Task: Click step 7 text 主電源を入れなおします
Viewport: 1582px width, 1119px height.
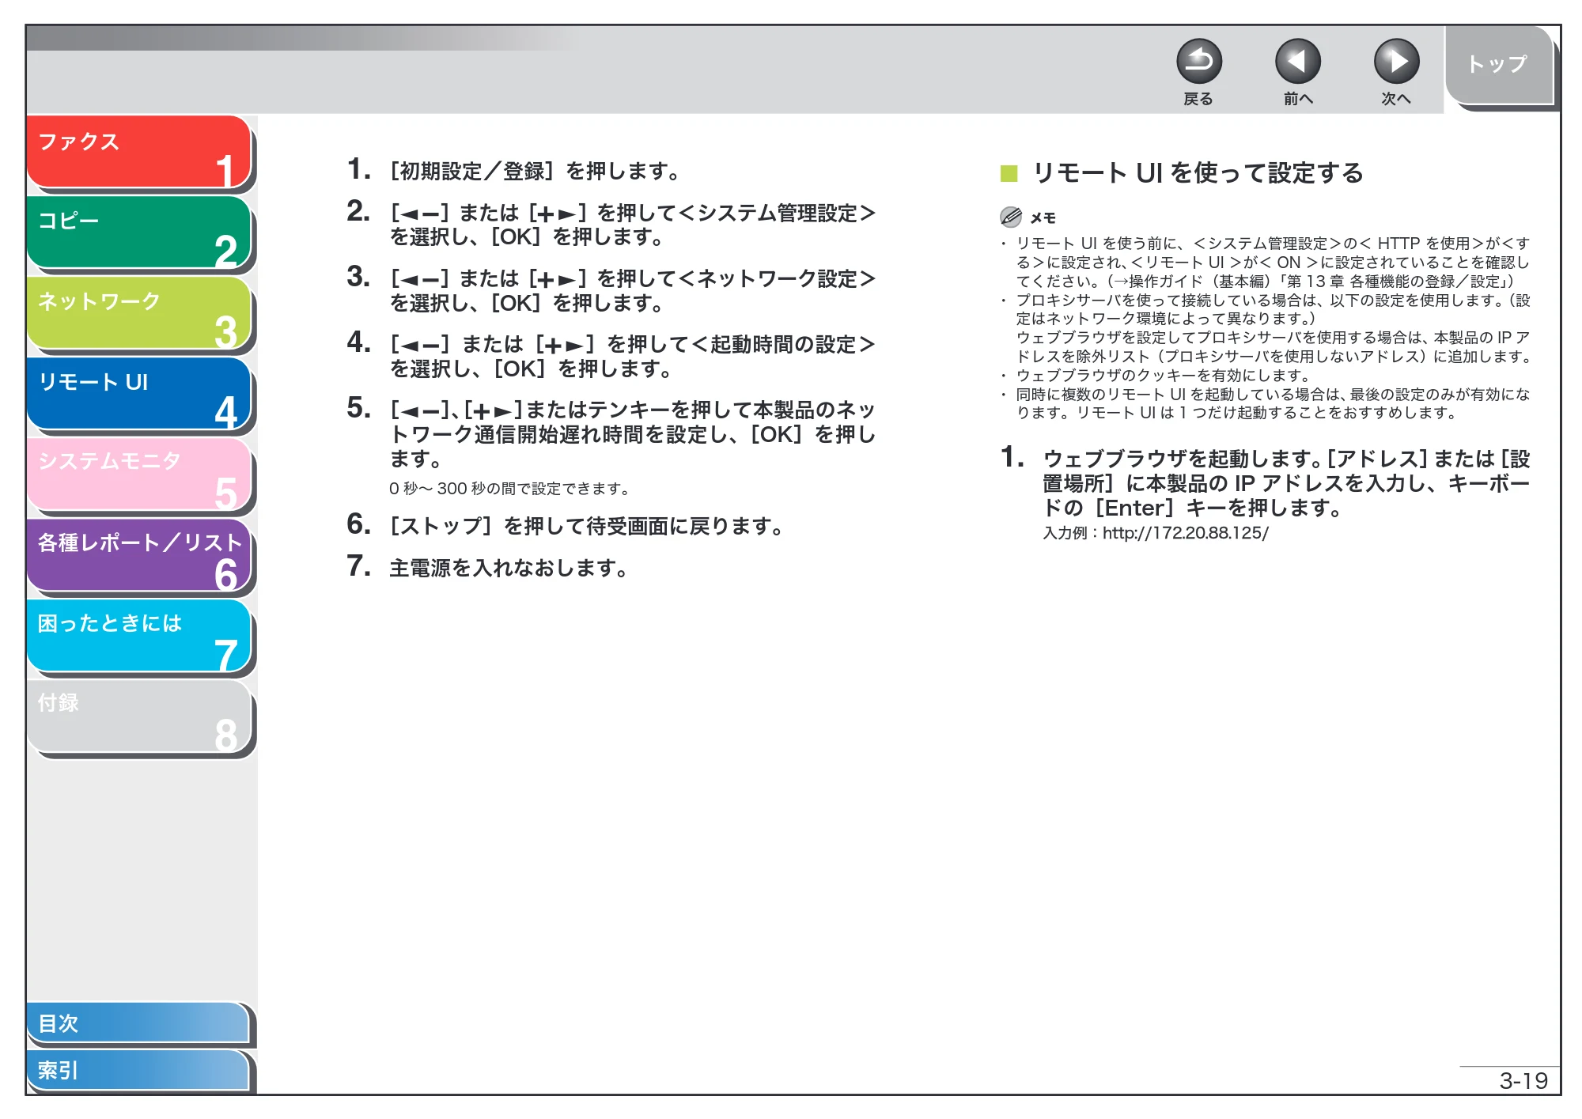Action: (509, 568)
